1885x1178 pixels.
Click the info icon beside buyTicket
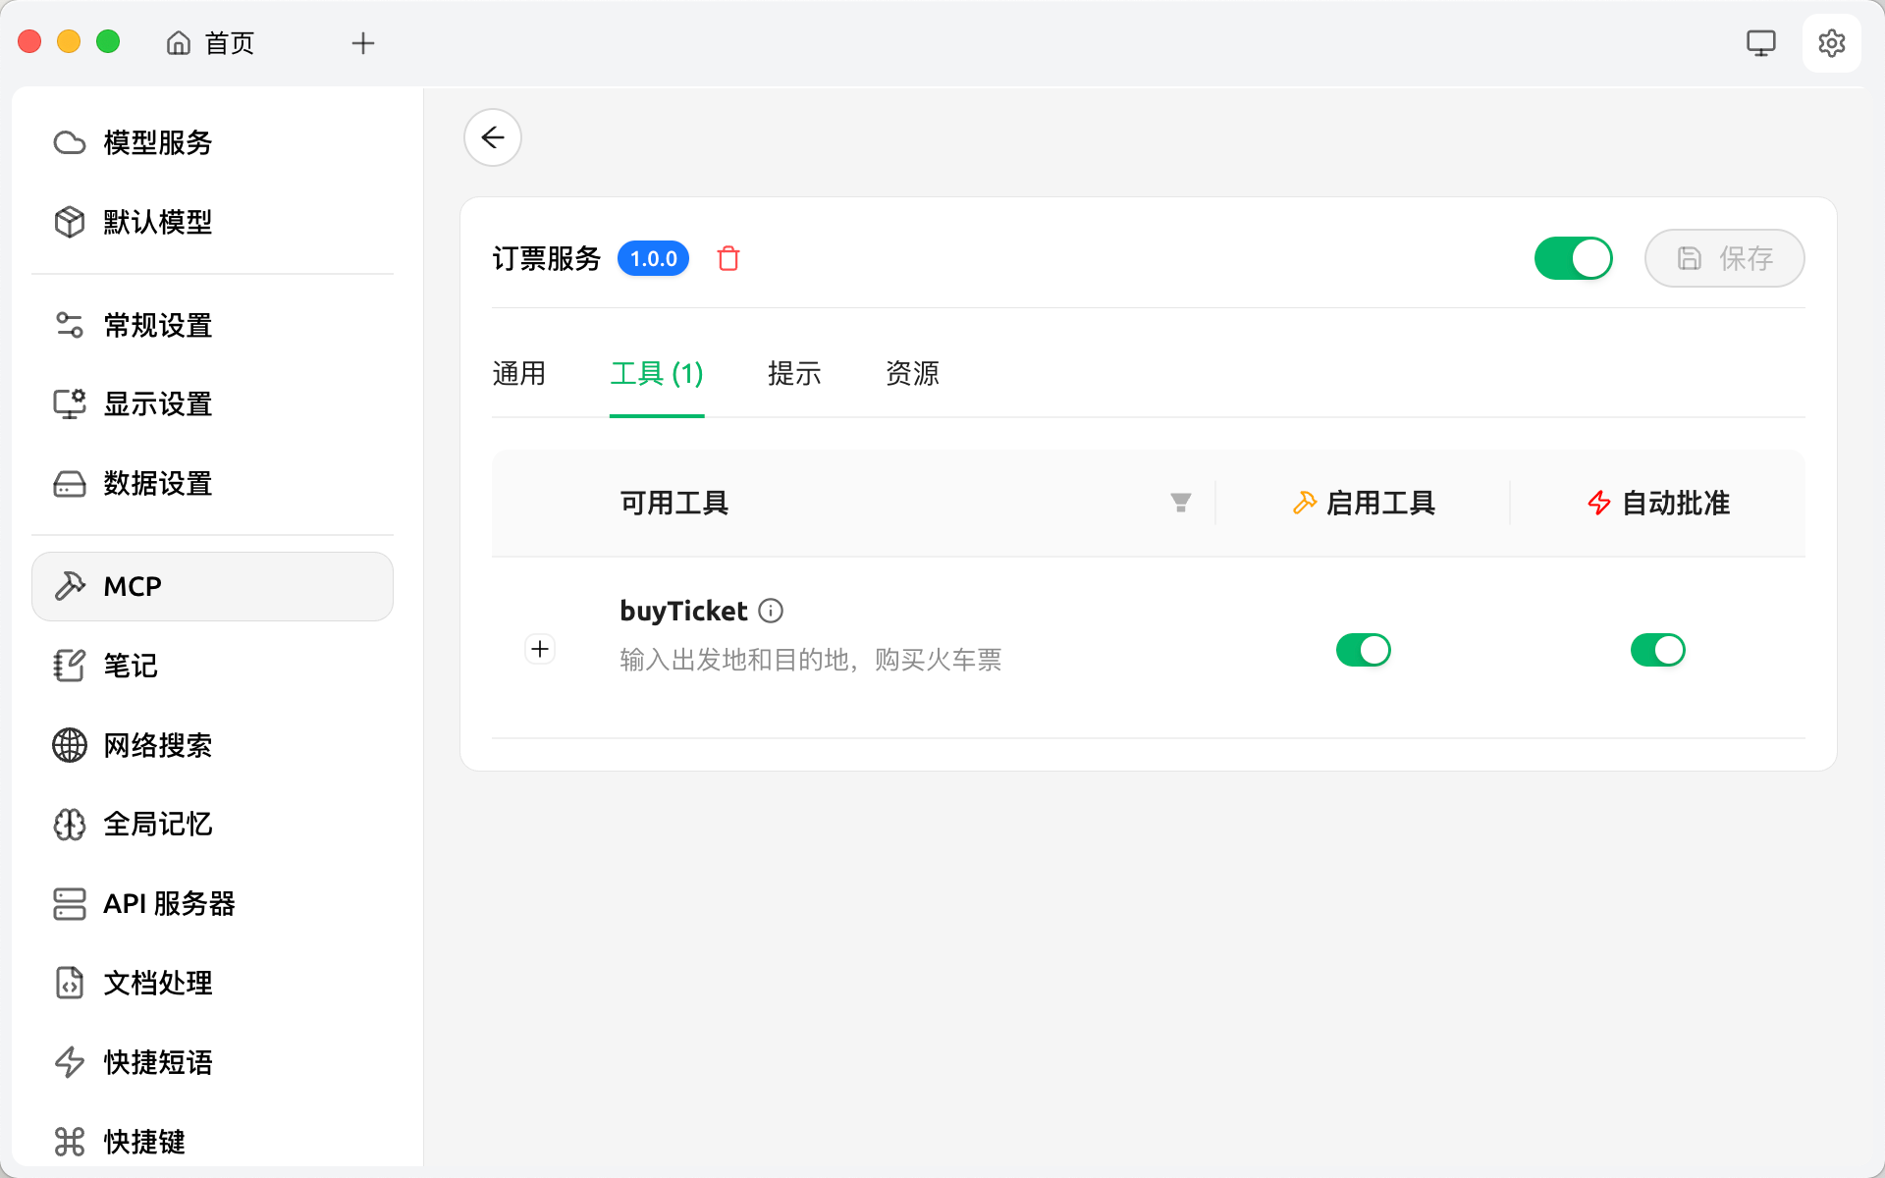click(772, 612)
